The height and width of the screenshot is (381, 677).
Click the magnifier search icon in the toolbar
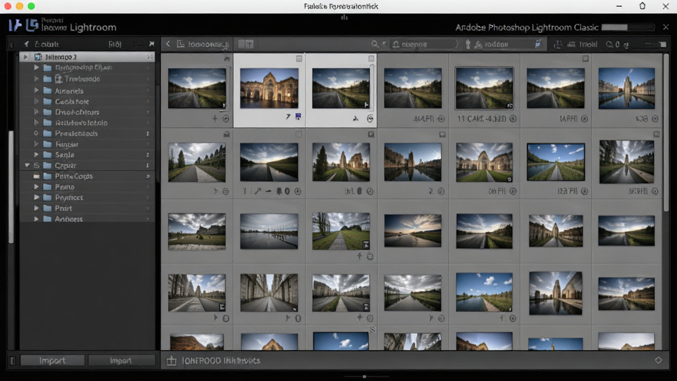pyautogui.click(x=375, y=44)
